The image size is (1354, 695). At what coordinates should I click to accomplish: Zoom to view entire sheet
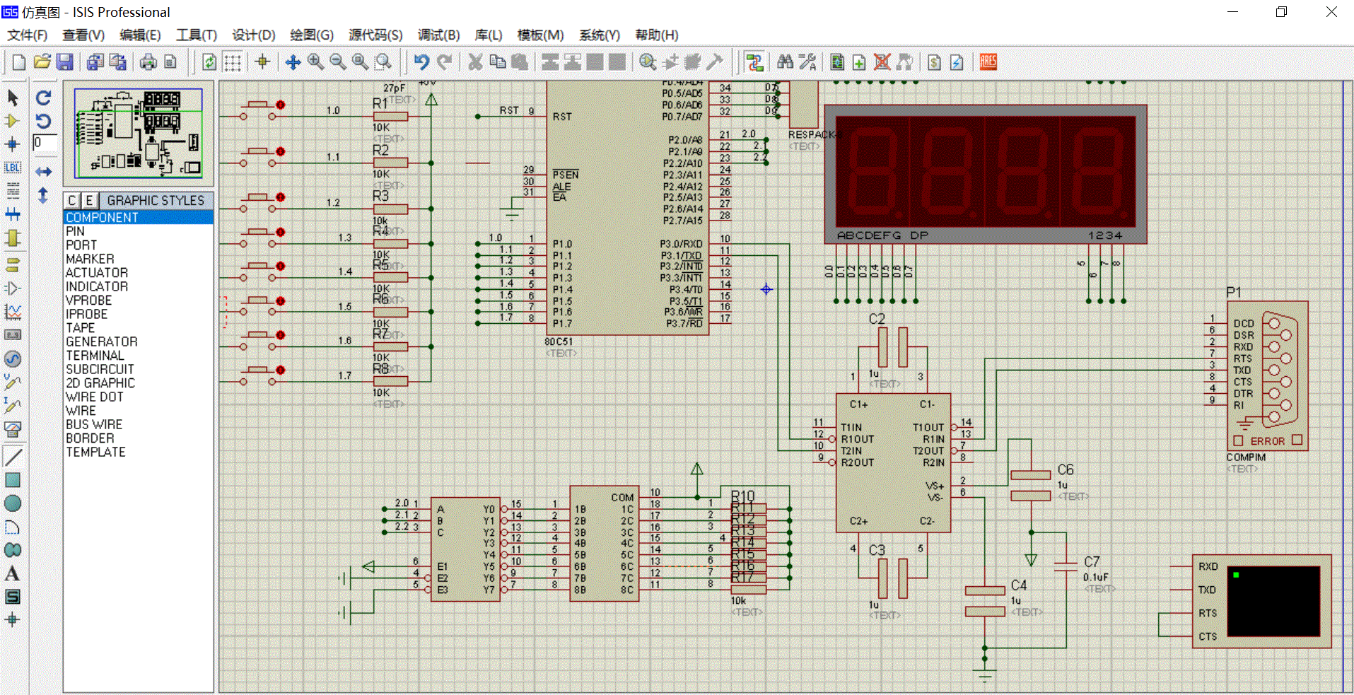click(361, 62)
